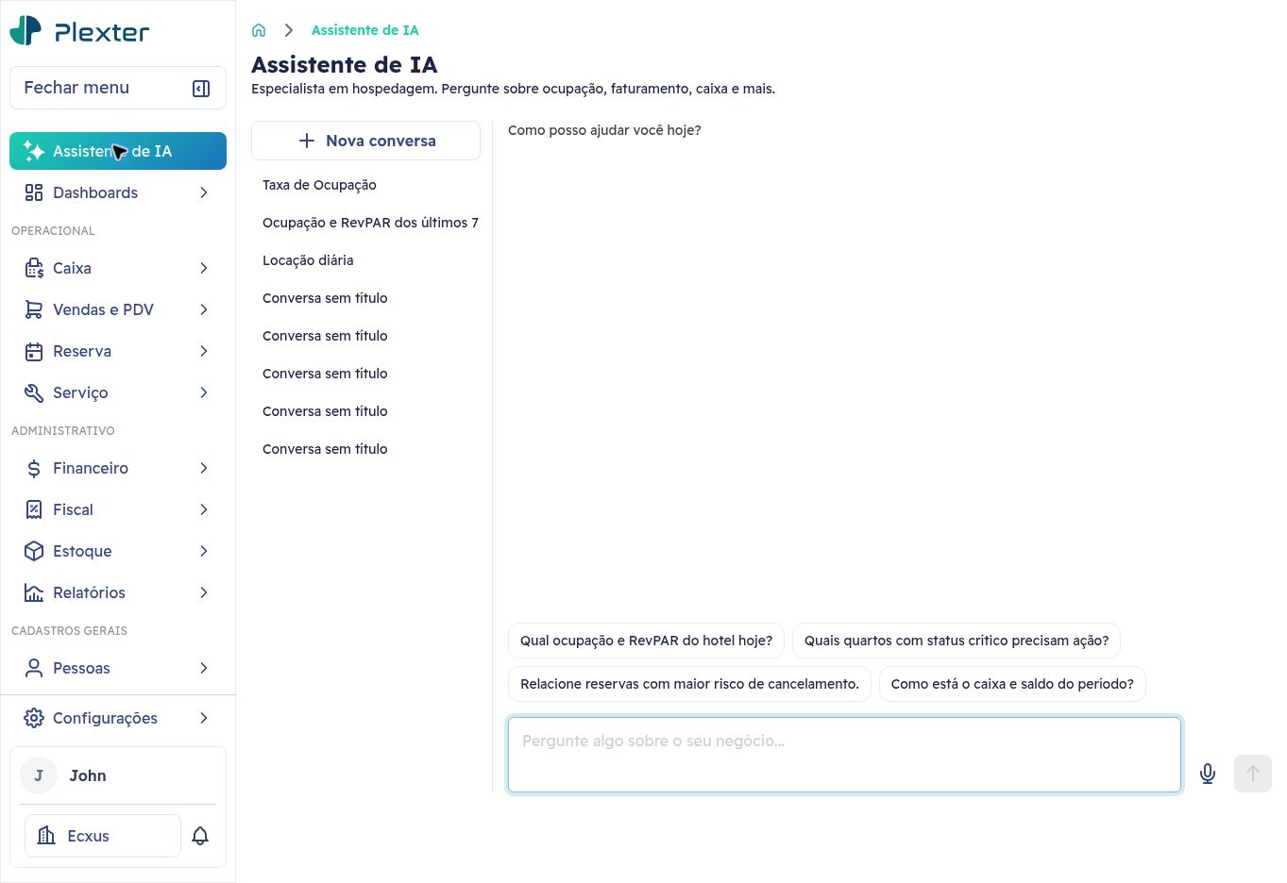
Task: Choose suggestion about risco de cancelamento
Action: [689, 684]
